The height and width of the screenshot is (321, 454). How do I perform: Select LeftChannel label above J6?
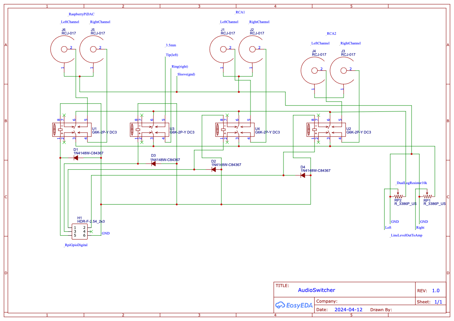[70, 22]
